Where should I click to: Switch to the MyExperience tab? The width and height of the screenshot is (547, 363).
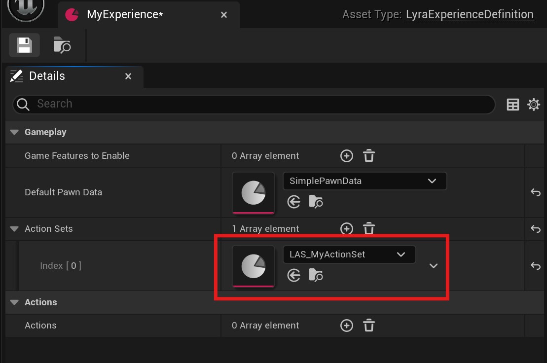(x=124, y=14)
